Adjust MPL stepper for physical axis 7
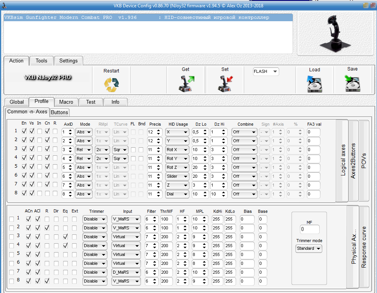 coord(204,272)
